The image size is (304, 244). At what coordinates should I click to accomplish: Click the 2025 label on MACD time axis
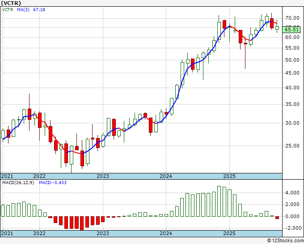[229, 233]
